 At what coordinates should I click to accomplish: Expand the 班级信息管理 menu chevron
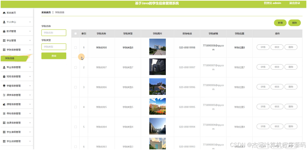coord(30,76)
